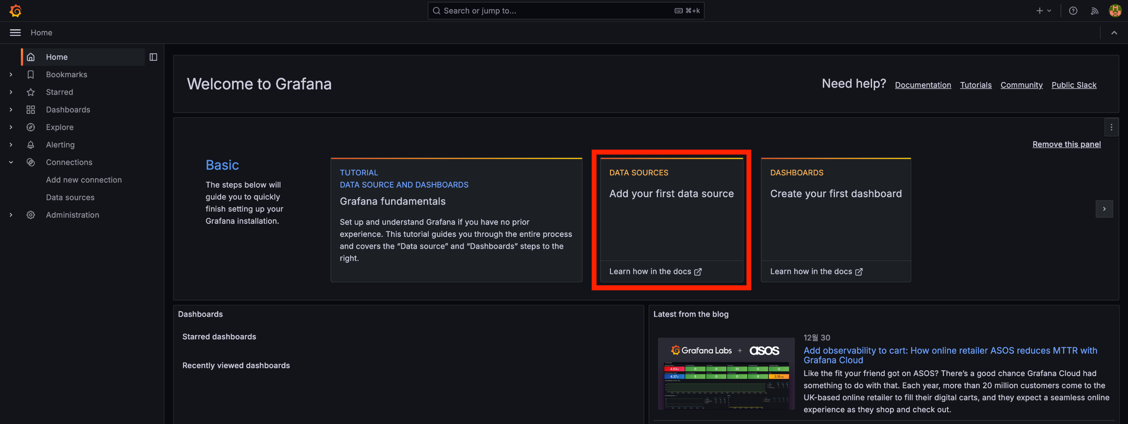1128x424 pixels.
Task: Click the Administration gear icon
Action: click(31, 215)
